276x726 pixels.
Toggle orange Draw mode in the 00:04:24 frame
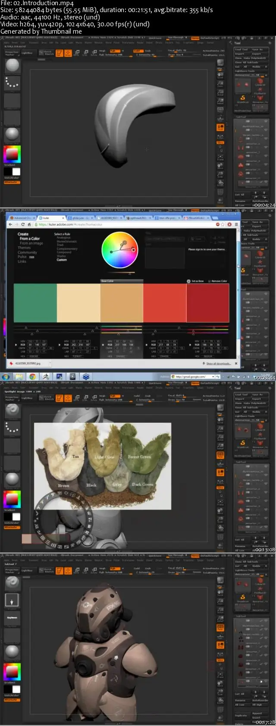click(x=68, y=53)
